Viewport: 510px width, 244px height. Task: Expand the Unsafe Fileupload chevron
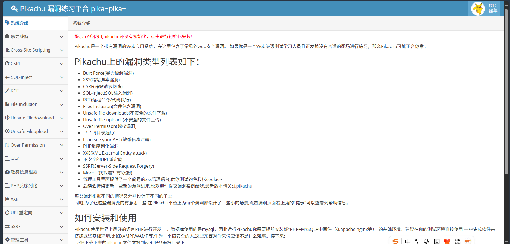pos(61,131)
